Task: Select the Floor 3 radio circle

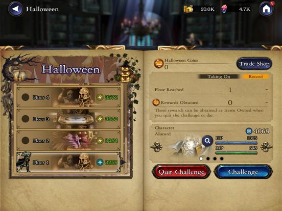Action: [x=26, y=119]
